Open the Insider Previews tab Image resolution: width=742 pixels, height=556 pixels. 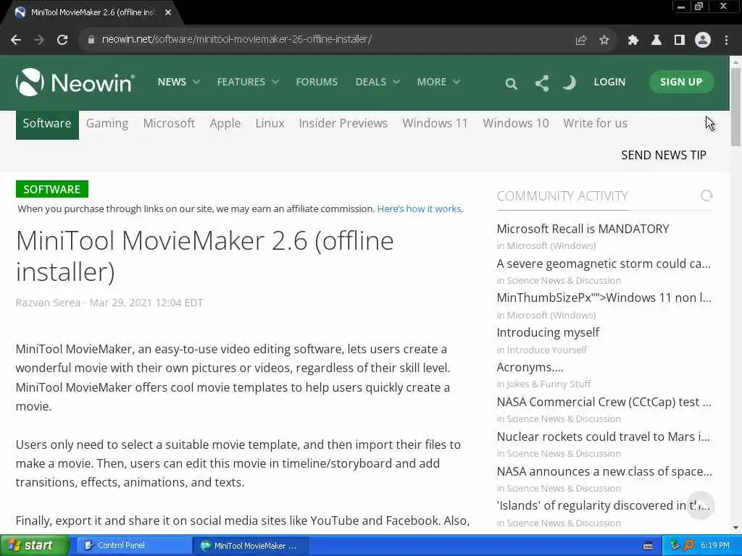[x=343, y=123]
